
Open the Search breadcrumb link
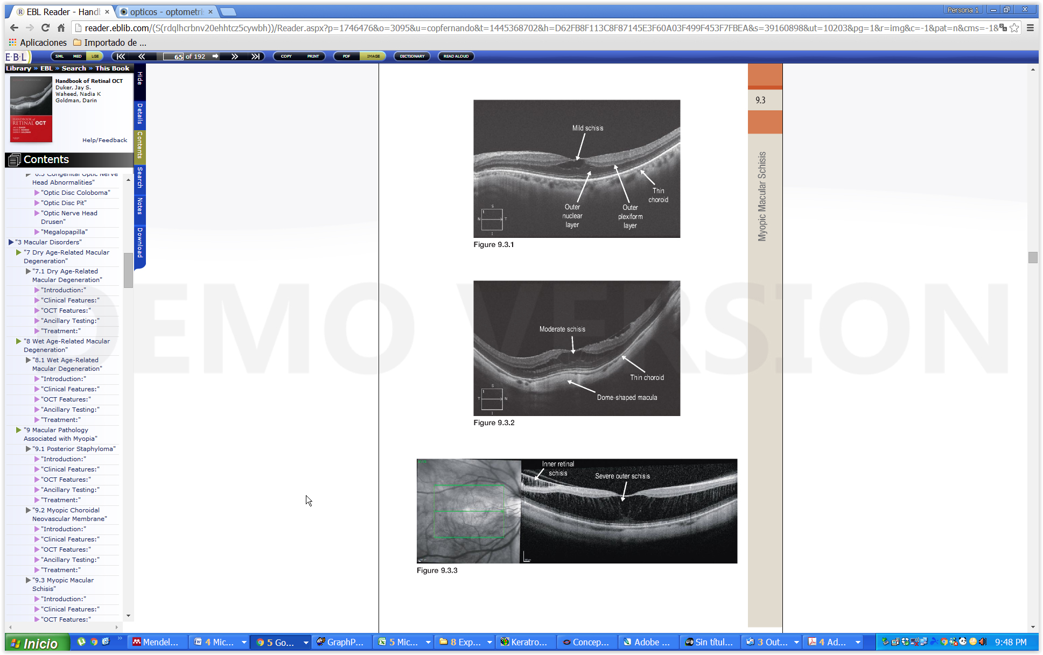click(x=74, y=68)
